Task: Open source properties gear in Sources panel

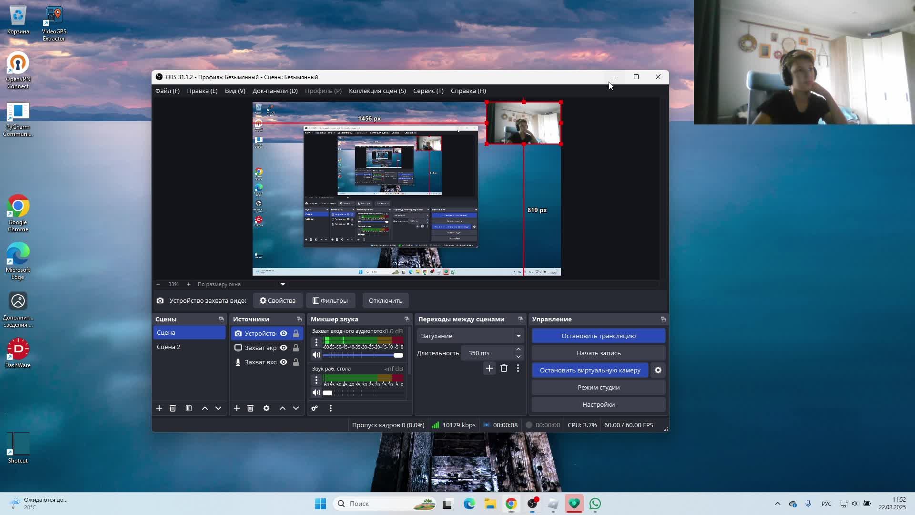Action: point(266,408)
